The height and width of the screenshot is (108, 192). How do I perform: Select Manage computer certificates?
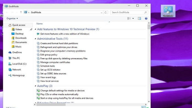pos(53,62)
